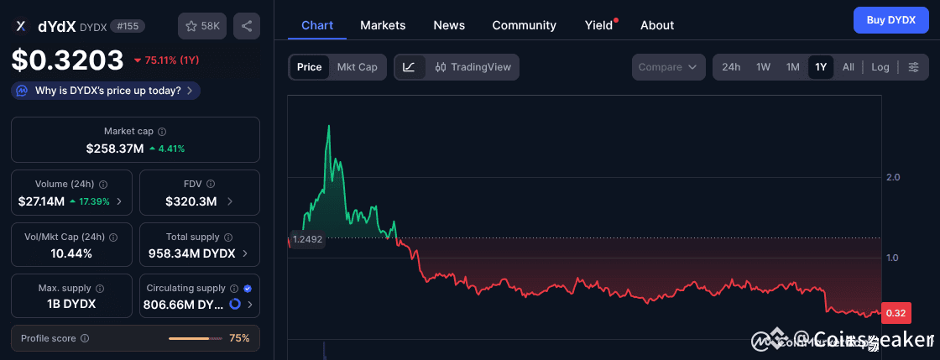Show Total supply info icon
This screenshot has height=360, width=940.
(229, 237)
